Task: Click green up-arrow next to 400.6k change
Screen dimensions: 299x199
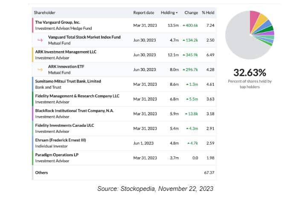Action: pos(184,26)
